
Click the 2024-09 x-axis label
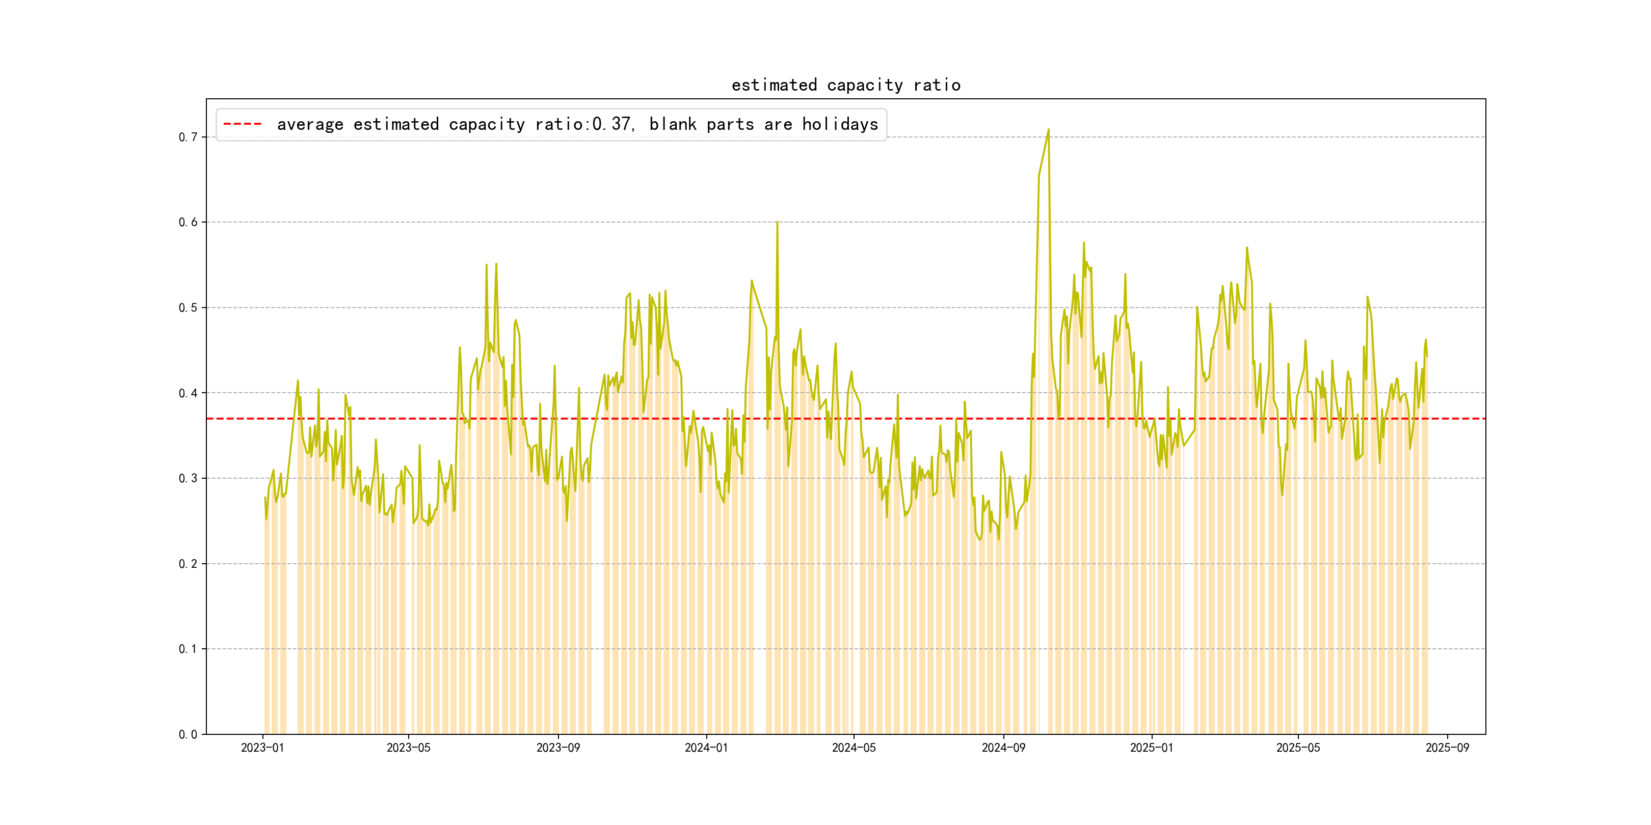coord(1003,748)
